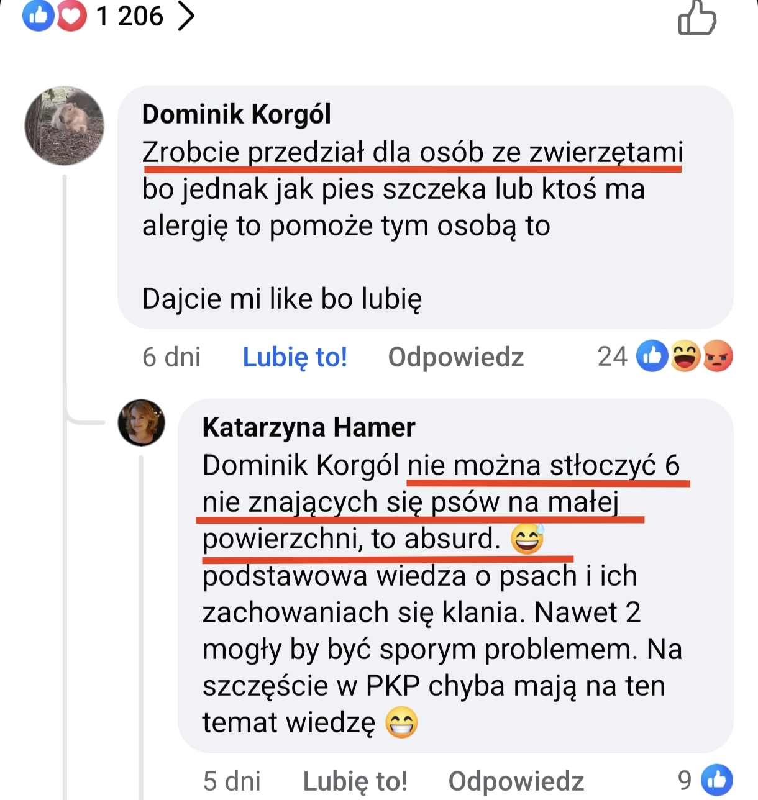Viewport: 758px width, 800px height.
Task: Click the 6 dni timestamp
Action: 171,357
